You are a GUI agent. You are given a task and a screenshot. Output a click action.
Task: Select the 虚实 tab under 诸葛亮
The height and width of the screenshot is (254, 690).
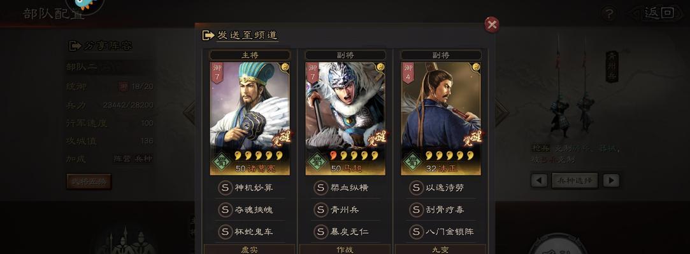tap(250, 250)
